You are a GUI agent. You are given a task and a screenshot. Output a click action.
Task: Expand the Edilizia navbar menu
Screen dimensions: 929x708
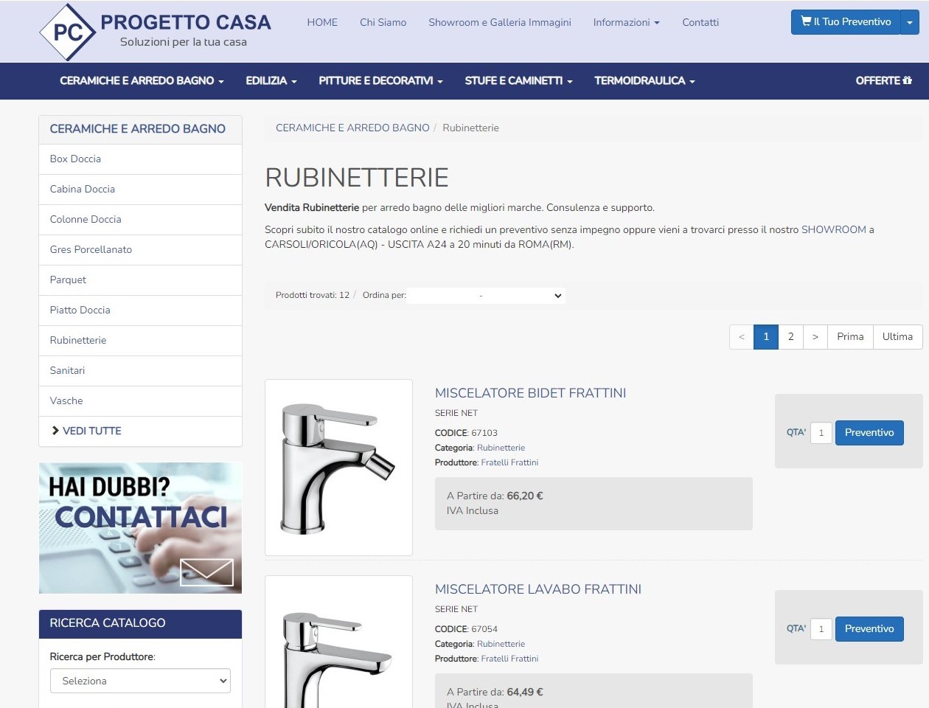tap(271, 80)
